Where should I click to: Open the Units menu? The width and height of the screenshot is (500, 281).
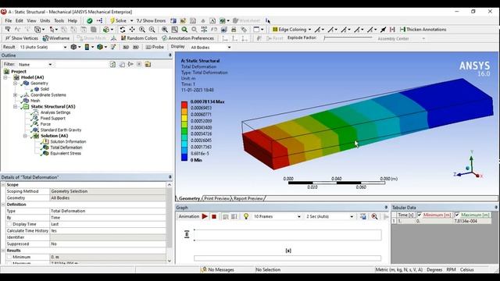point(45,21)
